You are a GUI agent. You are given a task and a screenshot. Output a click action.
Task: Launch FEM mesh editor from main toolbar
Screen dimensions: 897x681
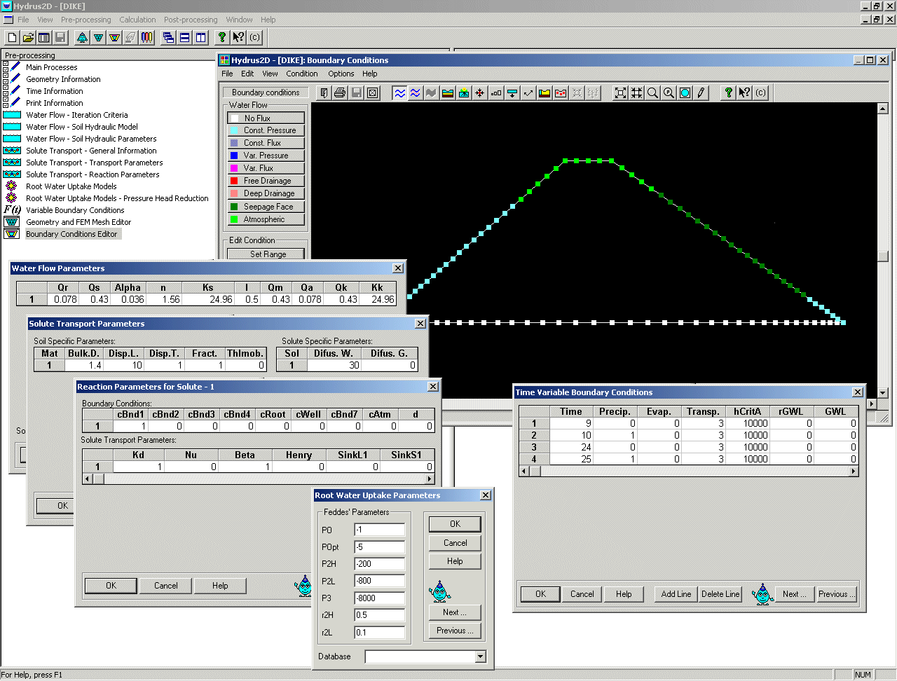[99, 37]
